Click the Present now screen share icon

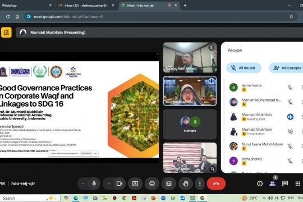(135, 183)
